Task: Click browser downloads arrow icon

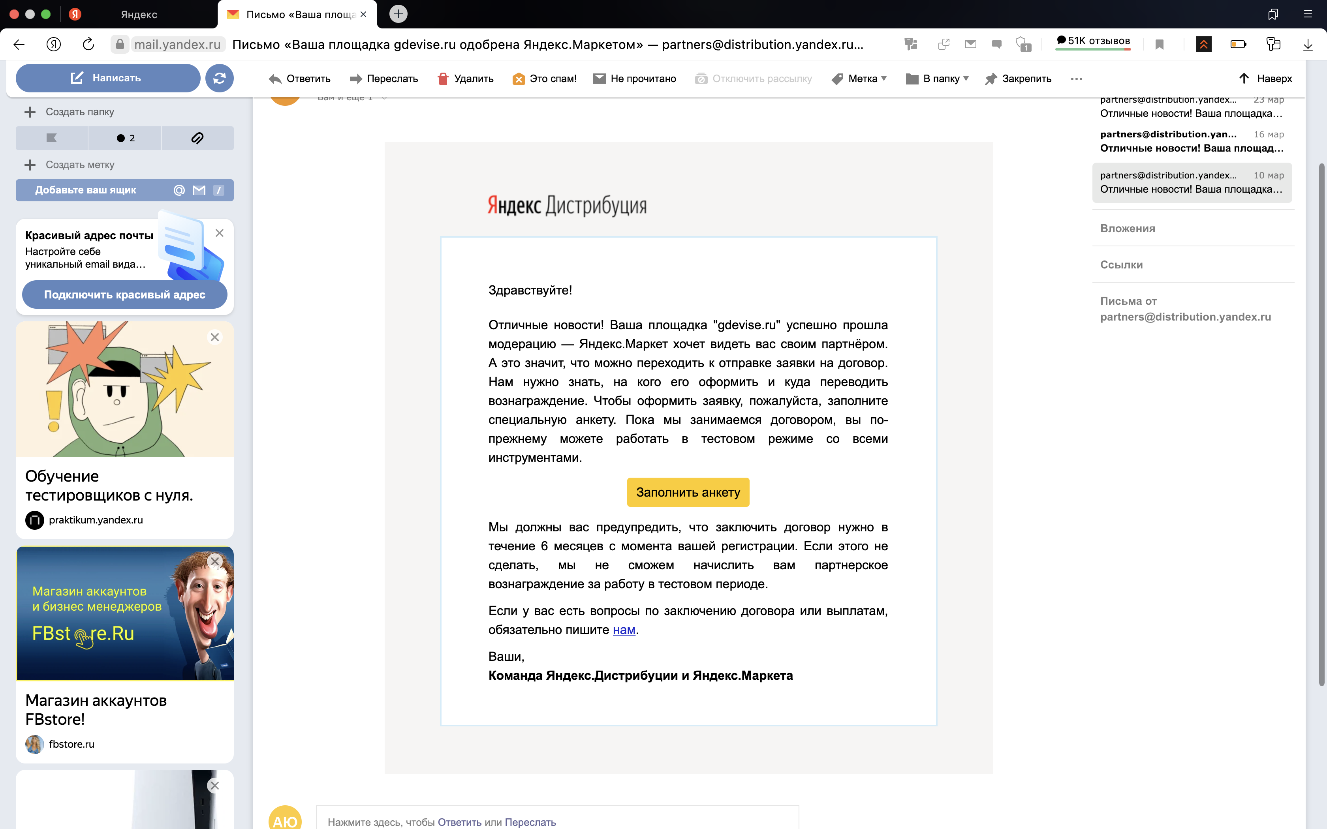Action: pos(1308,44)
